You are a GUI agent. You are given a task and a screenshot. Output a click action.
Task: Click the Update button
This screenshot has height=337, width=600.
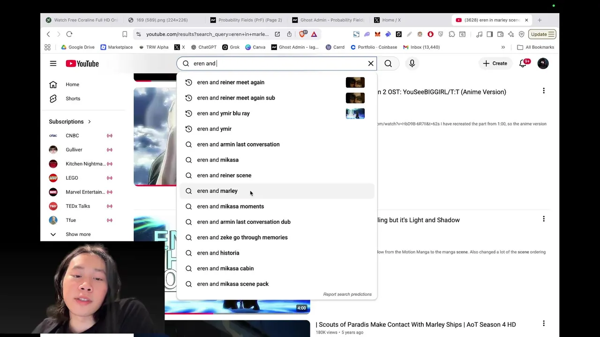(x=542, y=34)
